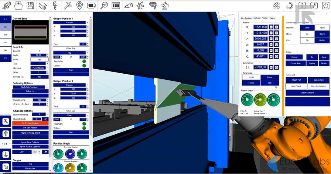Switch to the Joint Position tab
331x174 pixels.
[246, 18]
